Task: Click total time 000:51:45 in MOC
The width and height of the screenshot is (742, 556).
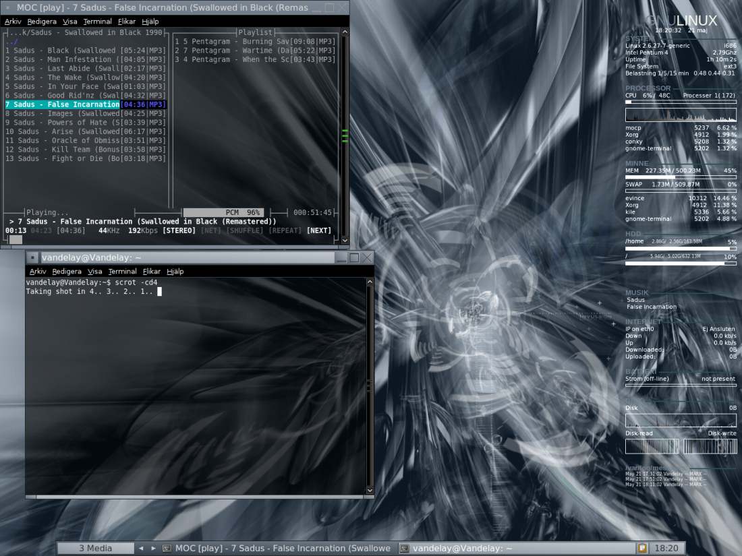Action: (312, 212)
